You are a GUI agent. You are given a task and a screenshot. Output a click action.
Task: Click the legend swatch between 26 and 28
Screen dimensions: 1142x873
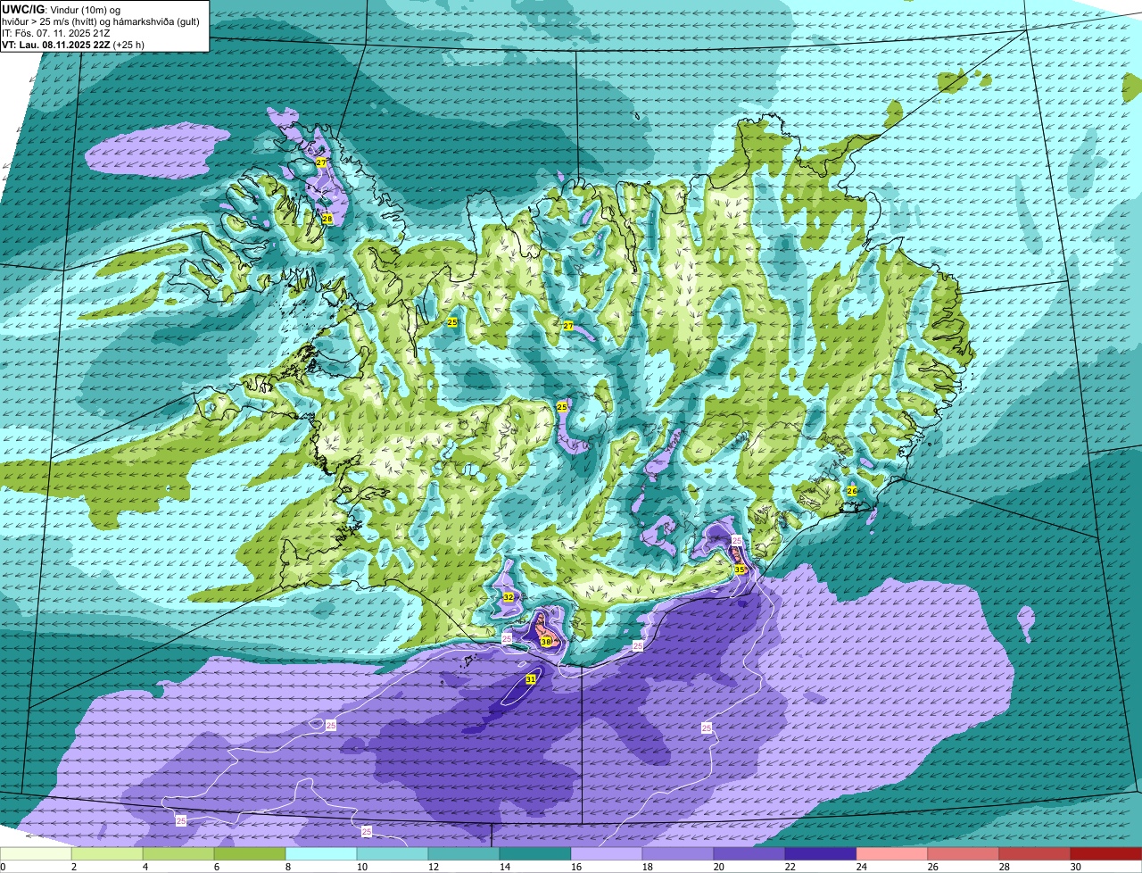[x=964, y=854]
